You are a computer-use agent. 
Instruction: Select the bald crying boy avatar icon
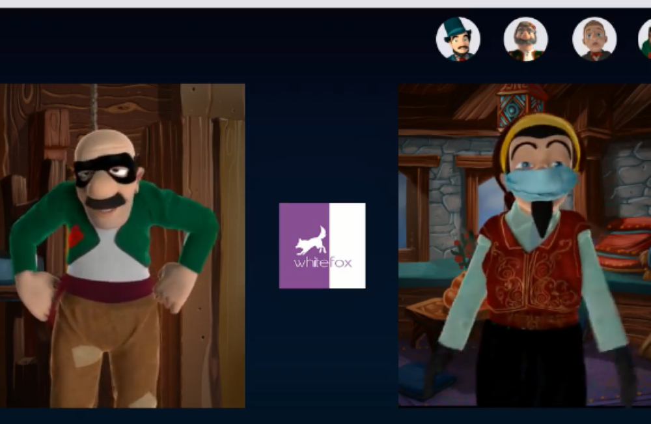click(594, 39)
